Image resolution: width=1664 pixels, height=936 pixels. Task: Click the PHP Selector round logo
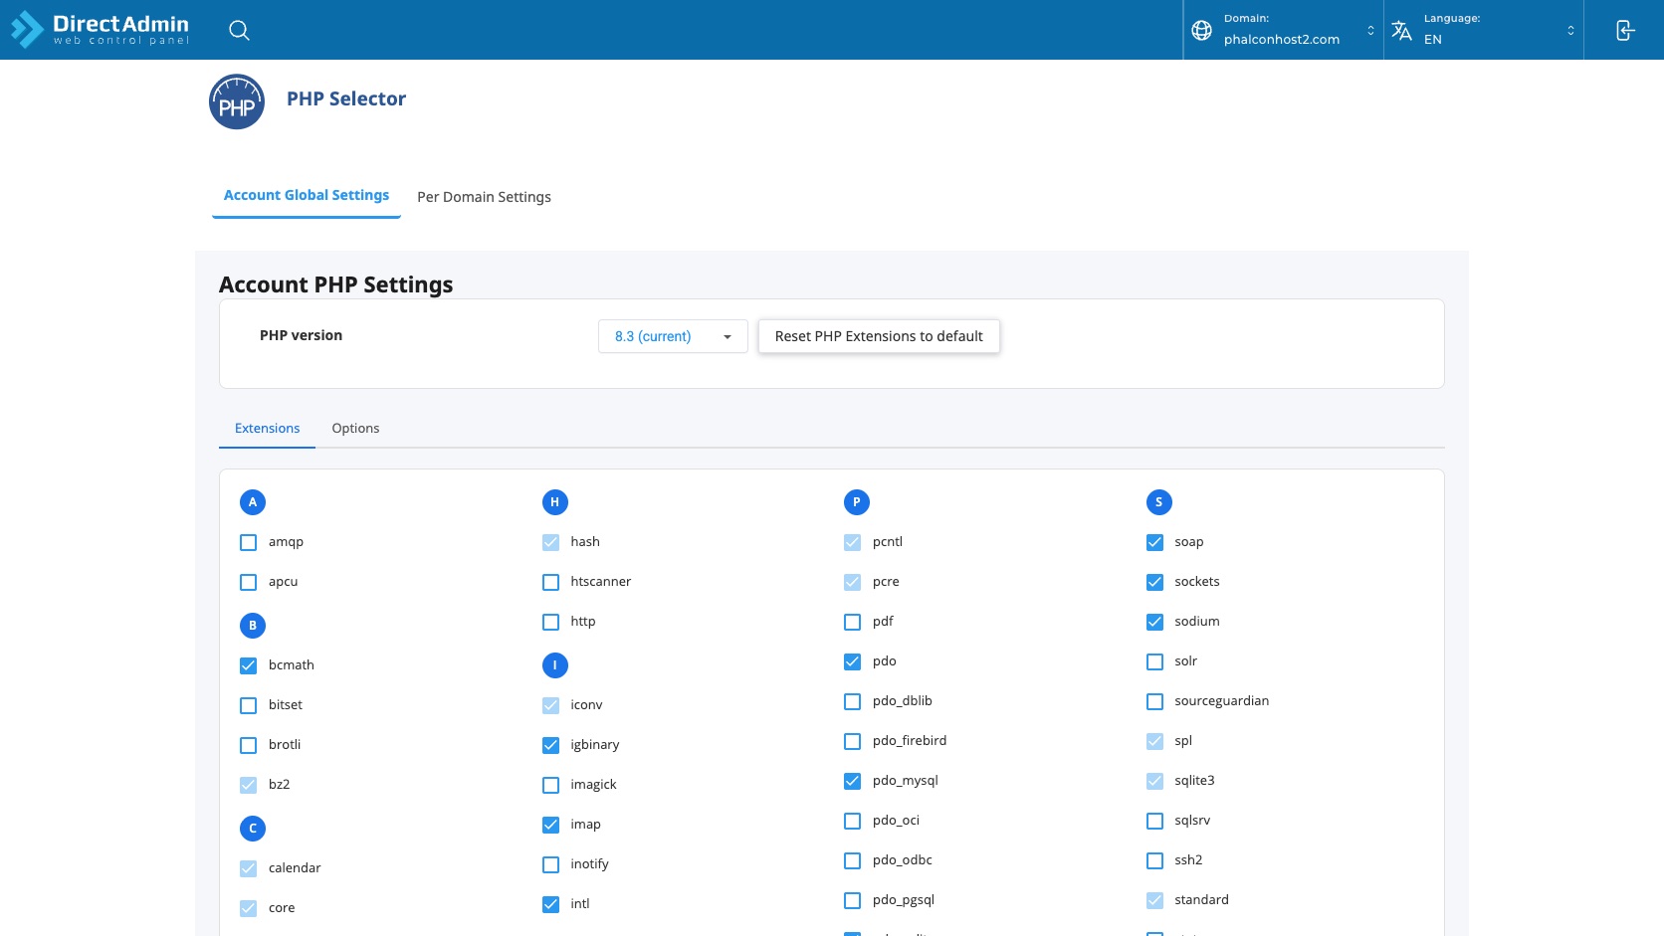(237, 101)
